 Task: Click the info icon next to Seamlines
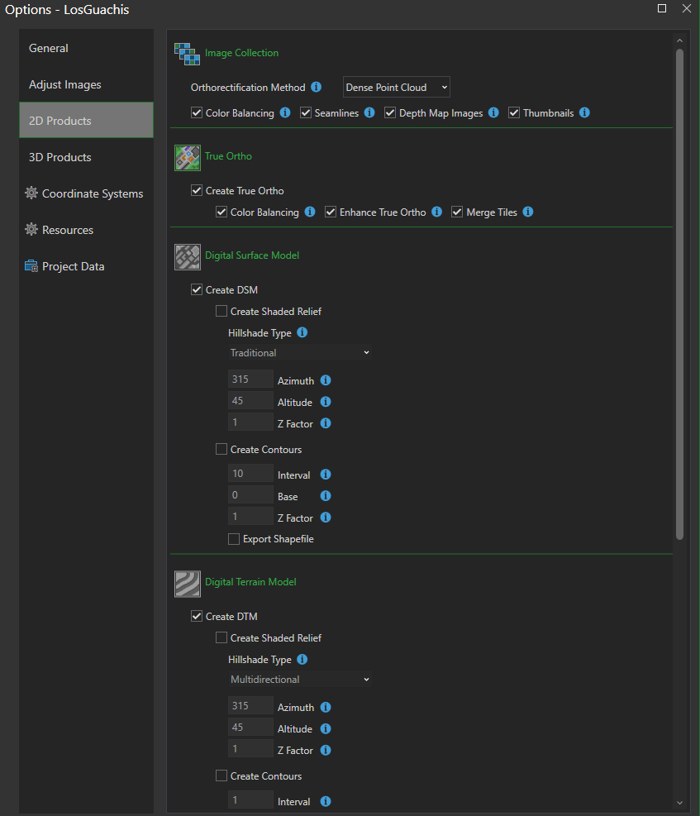369,112
